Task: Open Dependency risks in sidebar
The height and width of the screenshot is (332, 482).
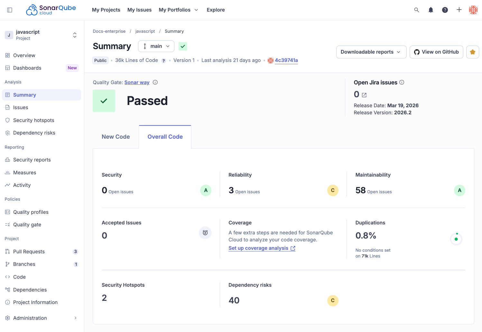Action: point(42,133)
